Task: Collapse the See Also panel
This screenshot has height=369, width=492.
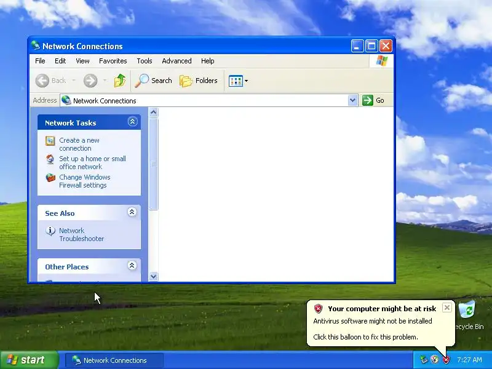Action: click(132, 212)
